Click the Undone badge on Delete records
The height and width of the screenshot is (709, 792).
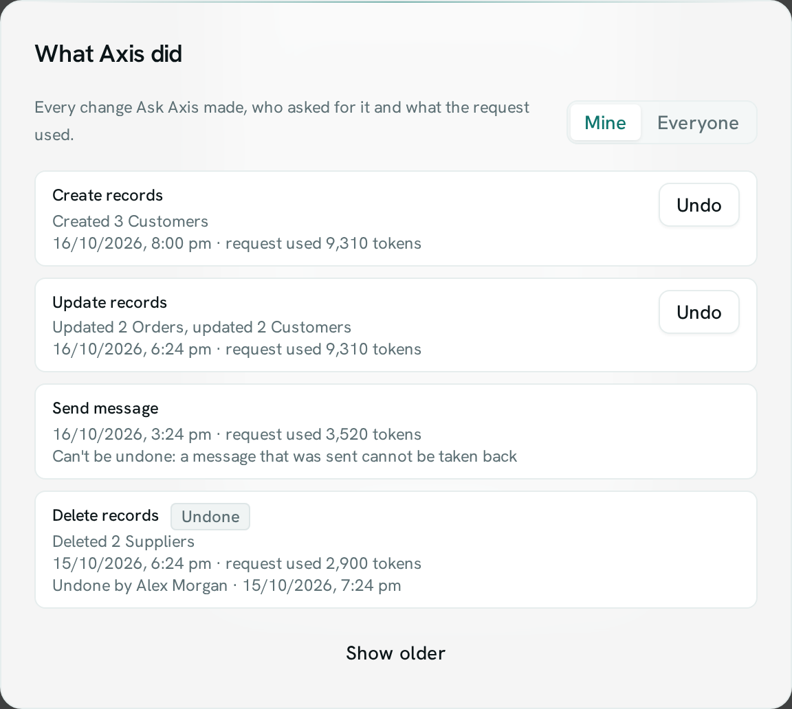[x=210, y=516]
